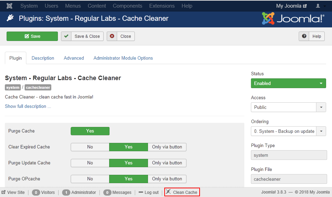Set Purge Update Cache to Only via button

167,163
